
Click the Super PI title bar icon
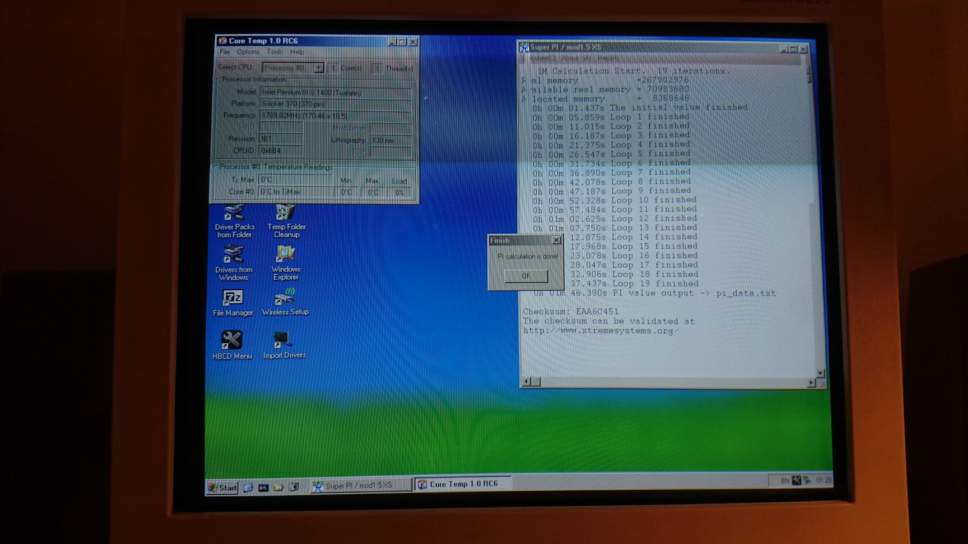tap(525, 47)
